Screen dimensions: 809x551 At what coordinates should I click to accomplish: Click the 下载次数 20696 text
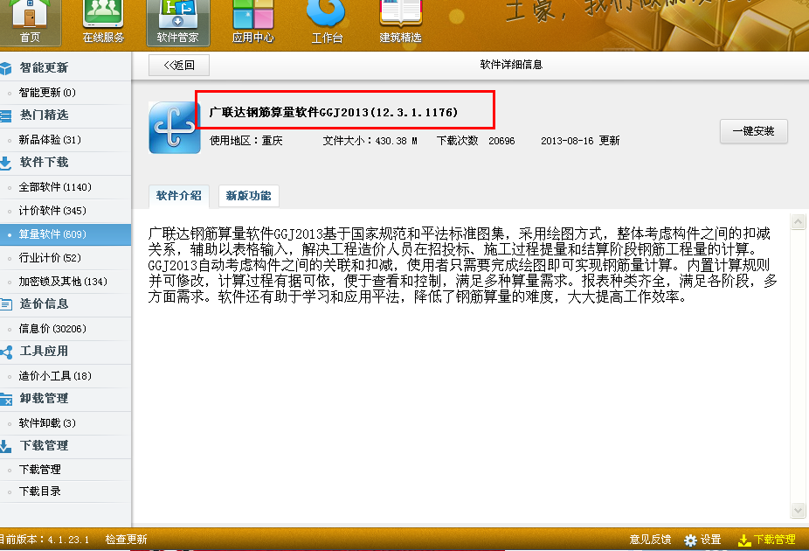coord(475,141)
